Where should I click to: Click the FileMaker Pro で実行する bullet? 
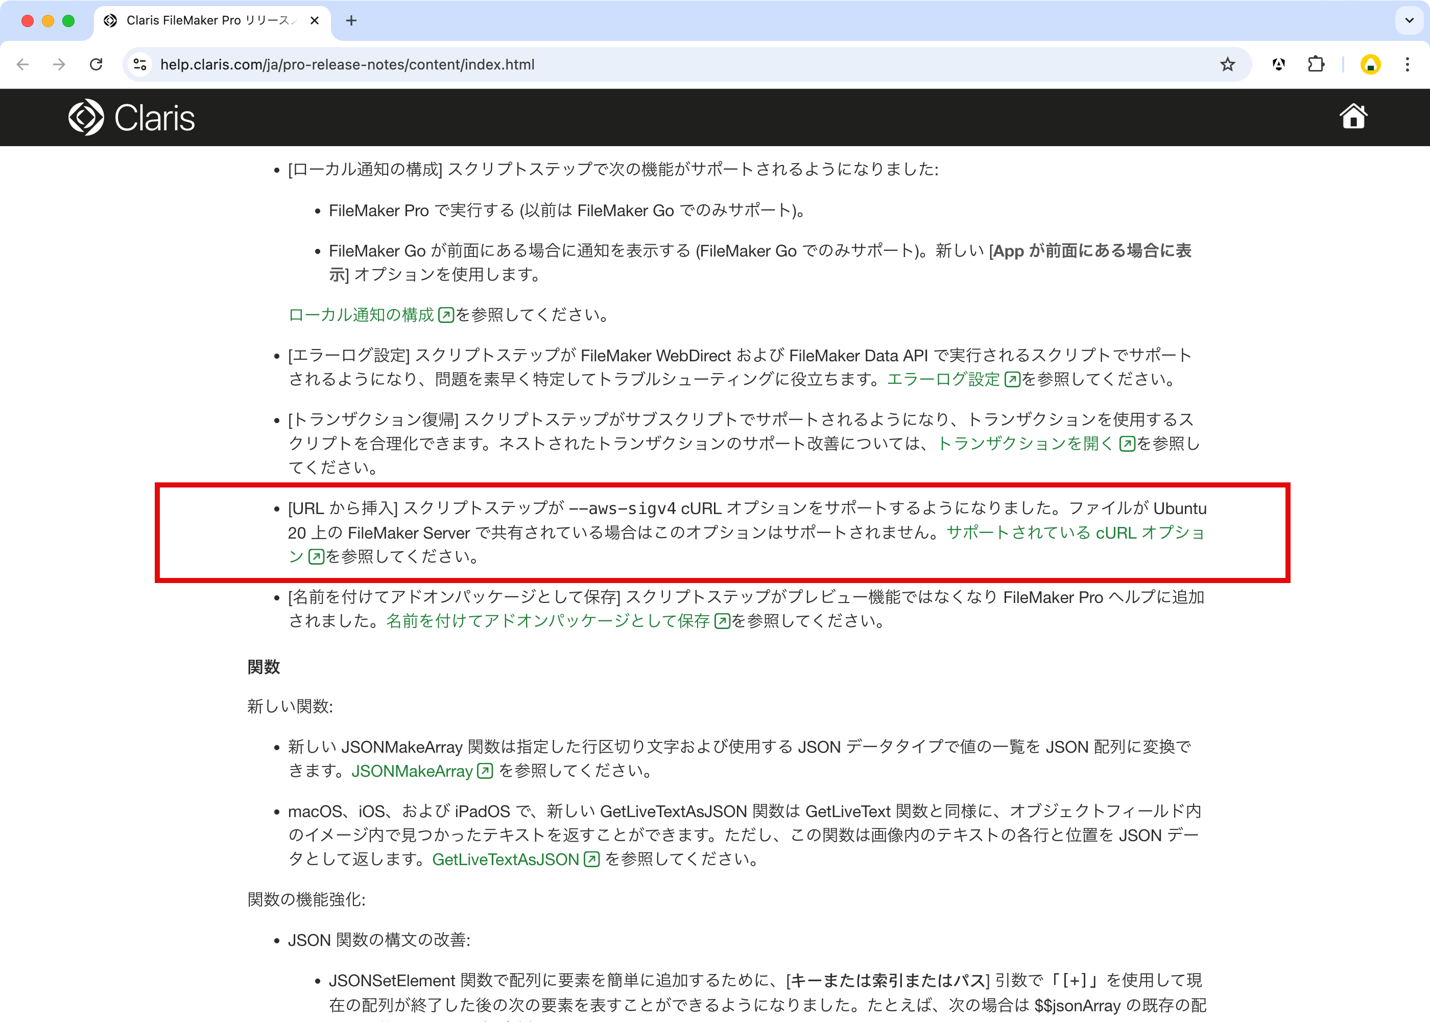tap(567, 211)
